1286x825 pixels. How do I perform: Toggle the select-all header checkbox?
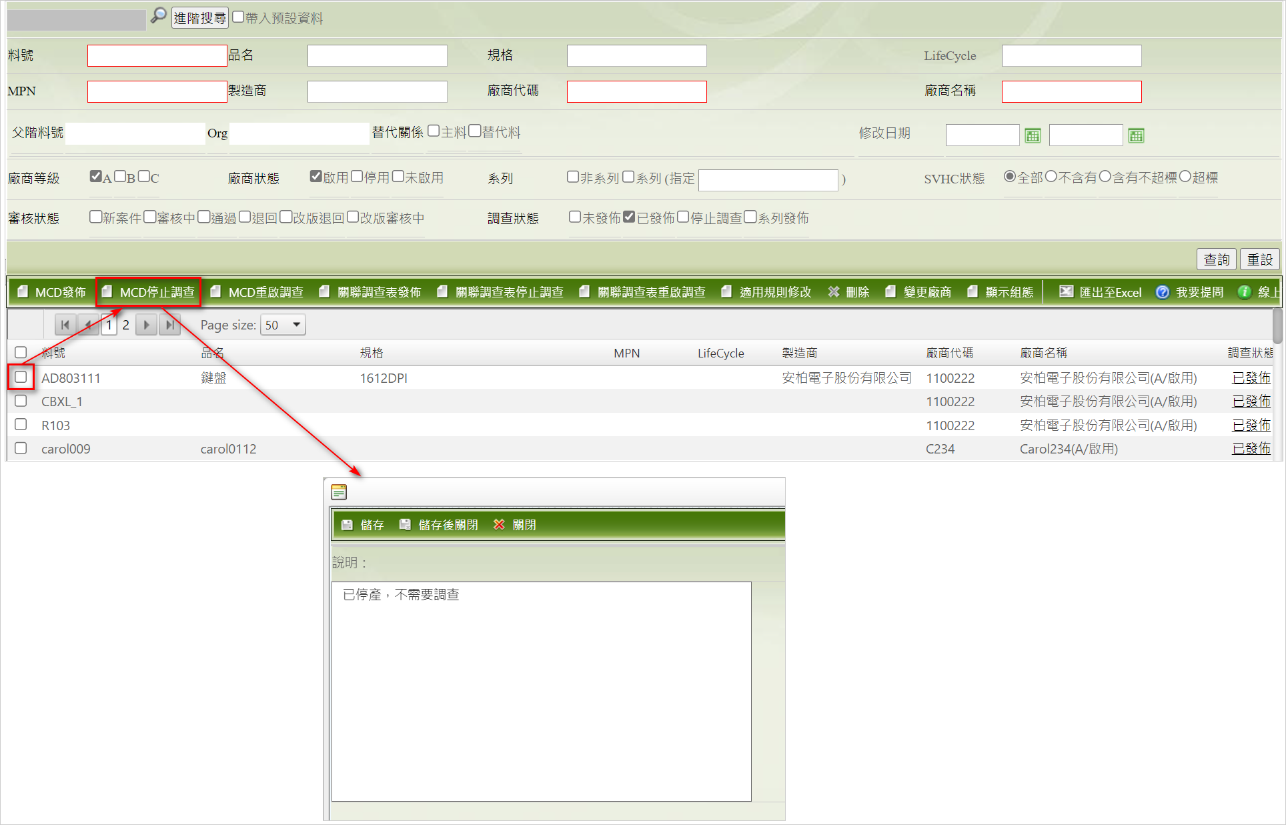click(x=21, y=352)
